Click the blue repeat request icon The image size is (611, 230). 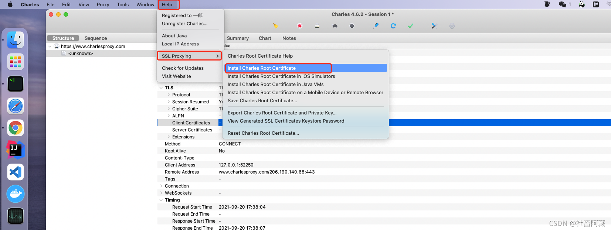tap(393, 26)
